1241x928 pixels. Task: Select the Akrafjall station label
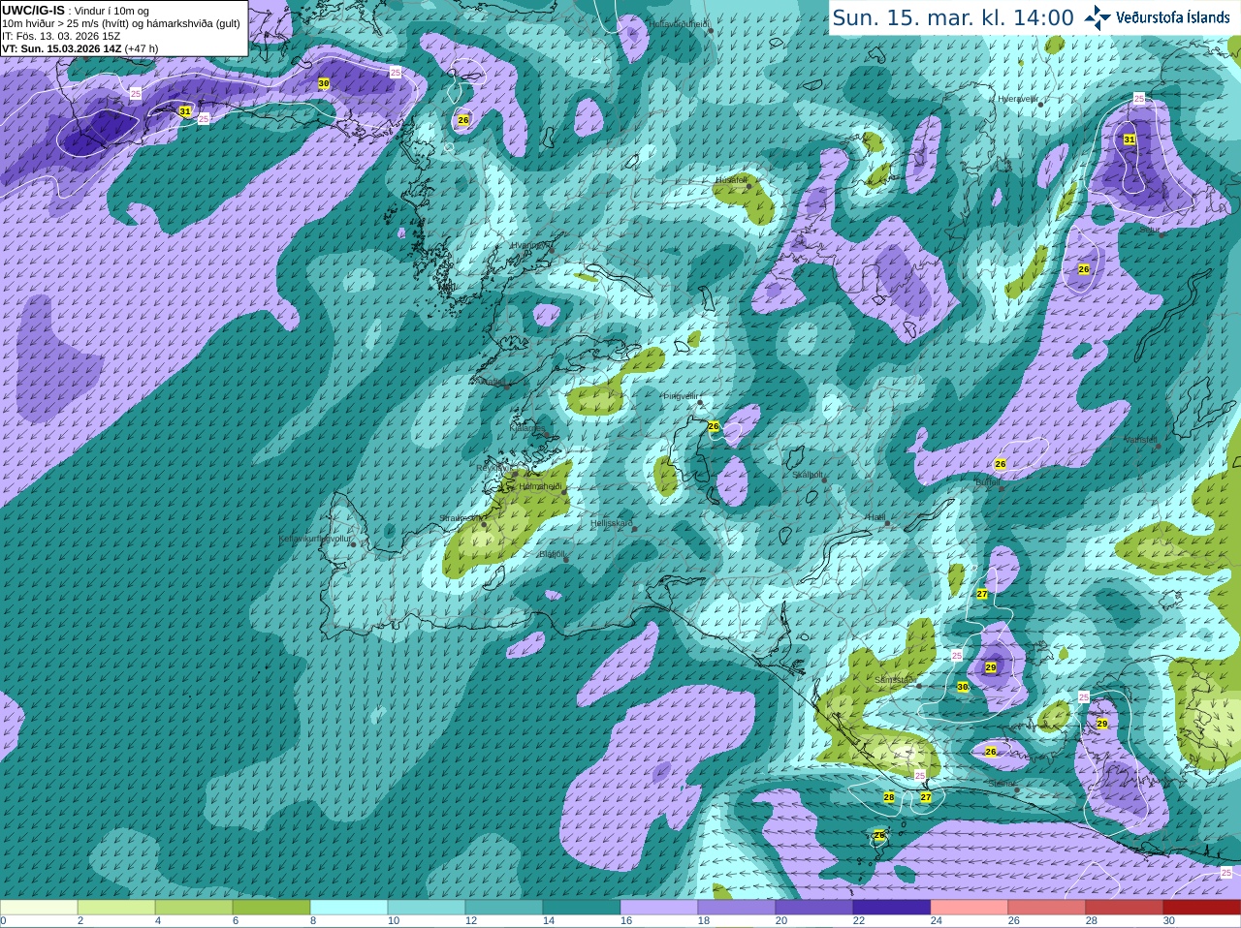coord(492,382)
